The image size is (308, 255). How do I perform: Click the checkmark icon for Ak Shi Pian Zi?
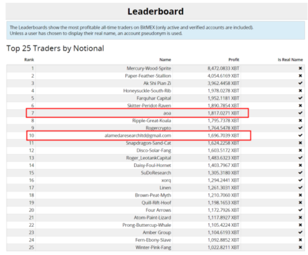301,83
